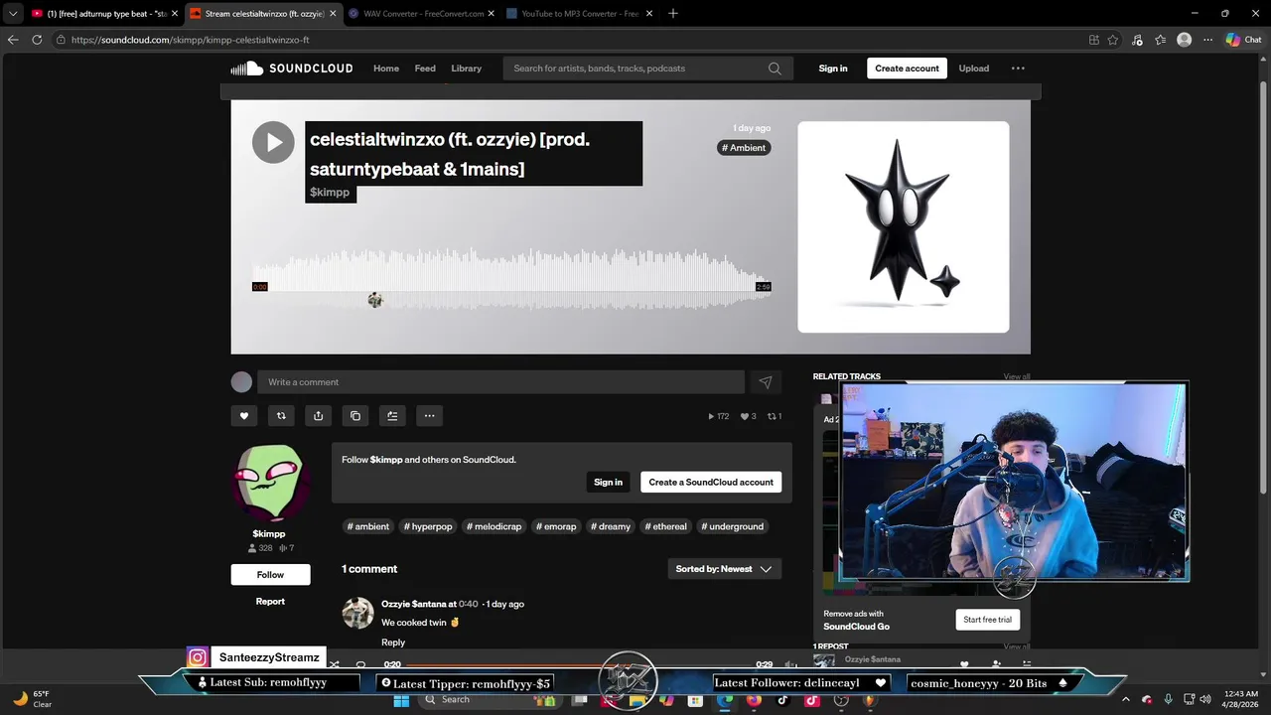Select the # emorap tag
Screen dimensions: 1271x715
(556, 526)
